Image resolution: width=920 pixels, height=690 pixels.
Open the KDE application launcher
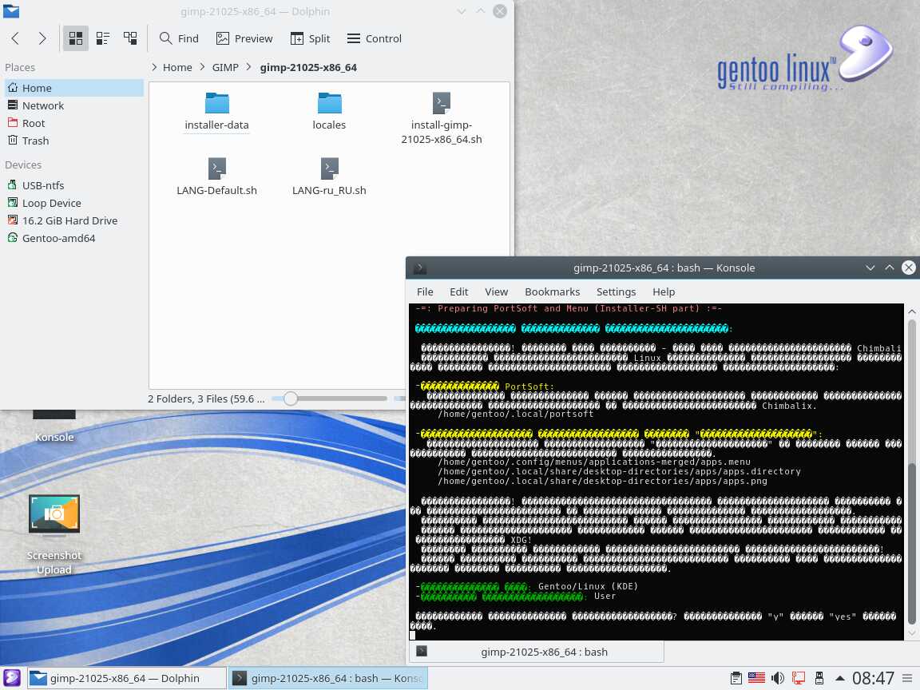pyautogui.click(x=12, y=678)
